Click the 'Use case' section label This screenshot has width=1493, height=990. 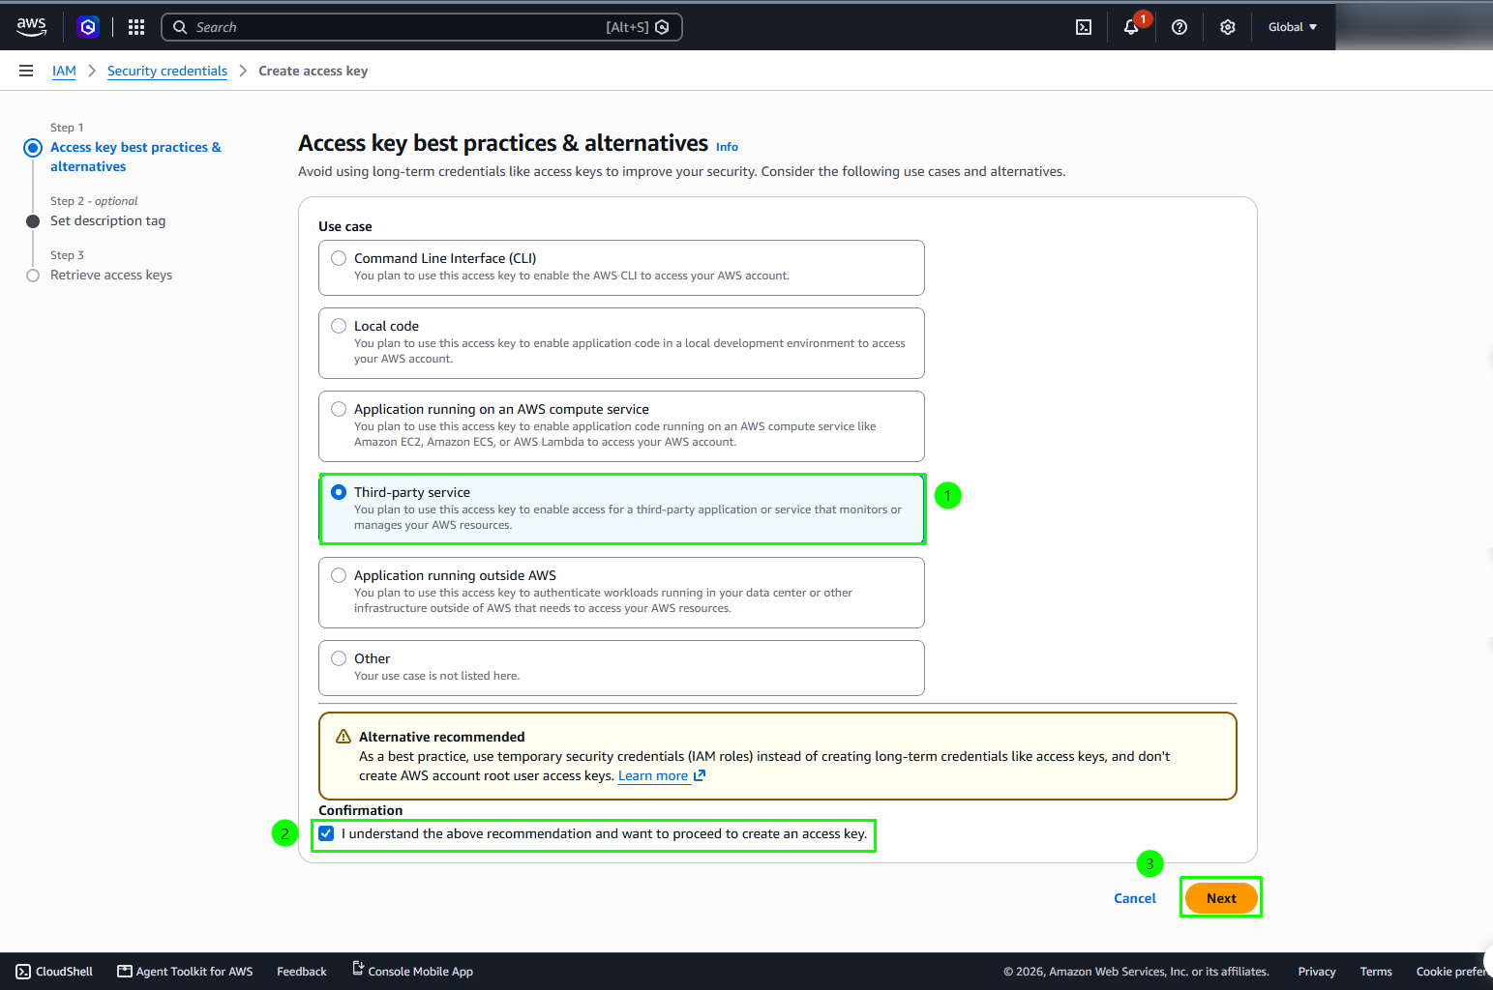(345, 226)
